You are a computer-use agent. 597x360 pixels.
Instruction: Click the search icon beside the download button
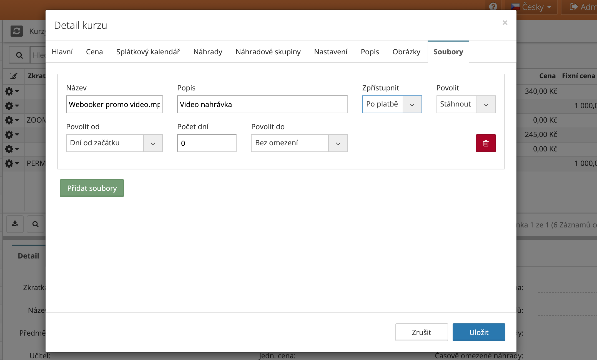pos(36,224)
